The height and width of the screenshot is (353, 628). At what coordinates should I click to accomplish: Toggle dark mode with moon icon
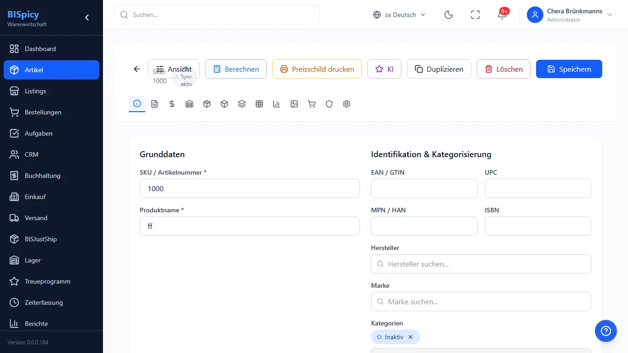point(449,15)
